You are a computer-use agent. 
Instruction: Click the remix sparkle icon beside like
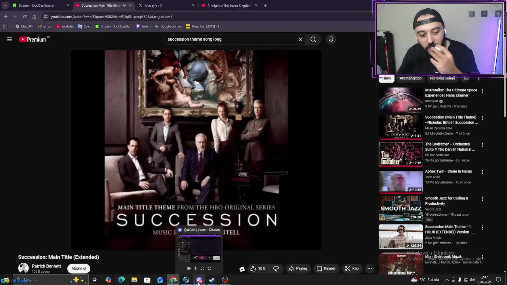pyautogui.click(x=242, y=269)
